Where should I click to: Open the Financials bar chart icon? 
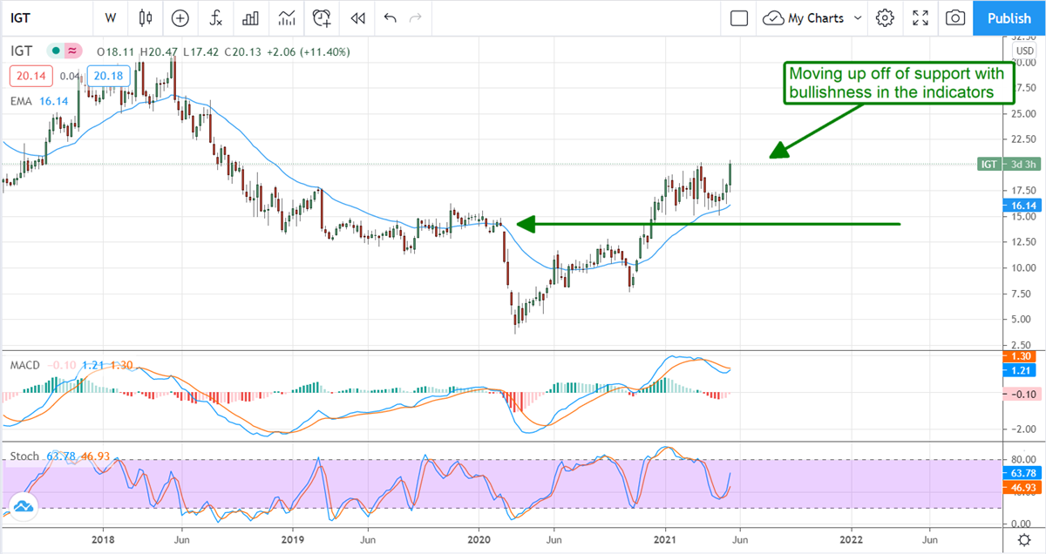[x=251, y=17]
